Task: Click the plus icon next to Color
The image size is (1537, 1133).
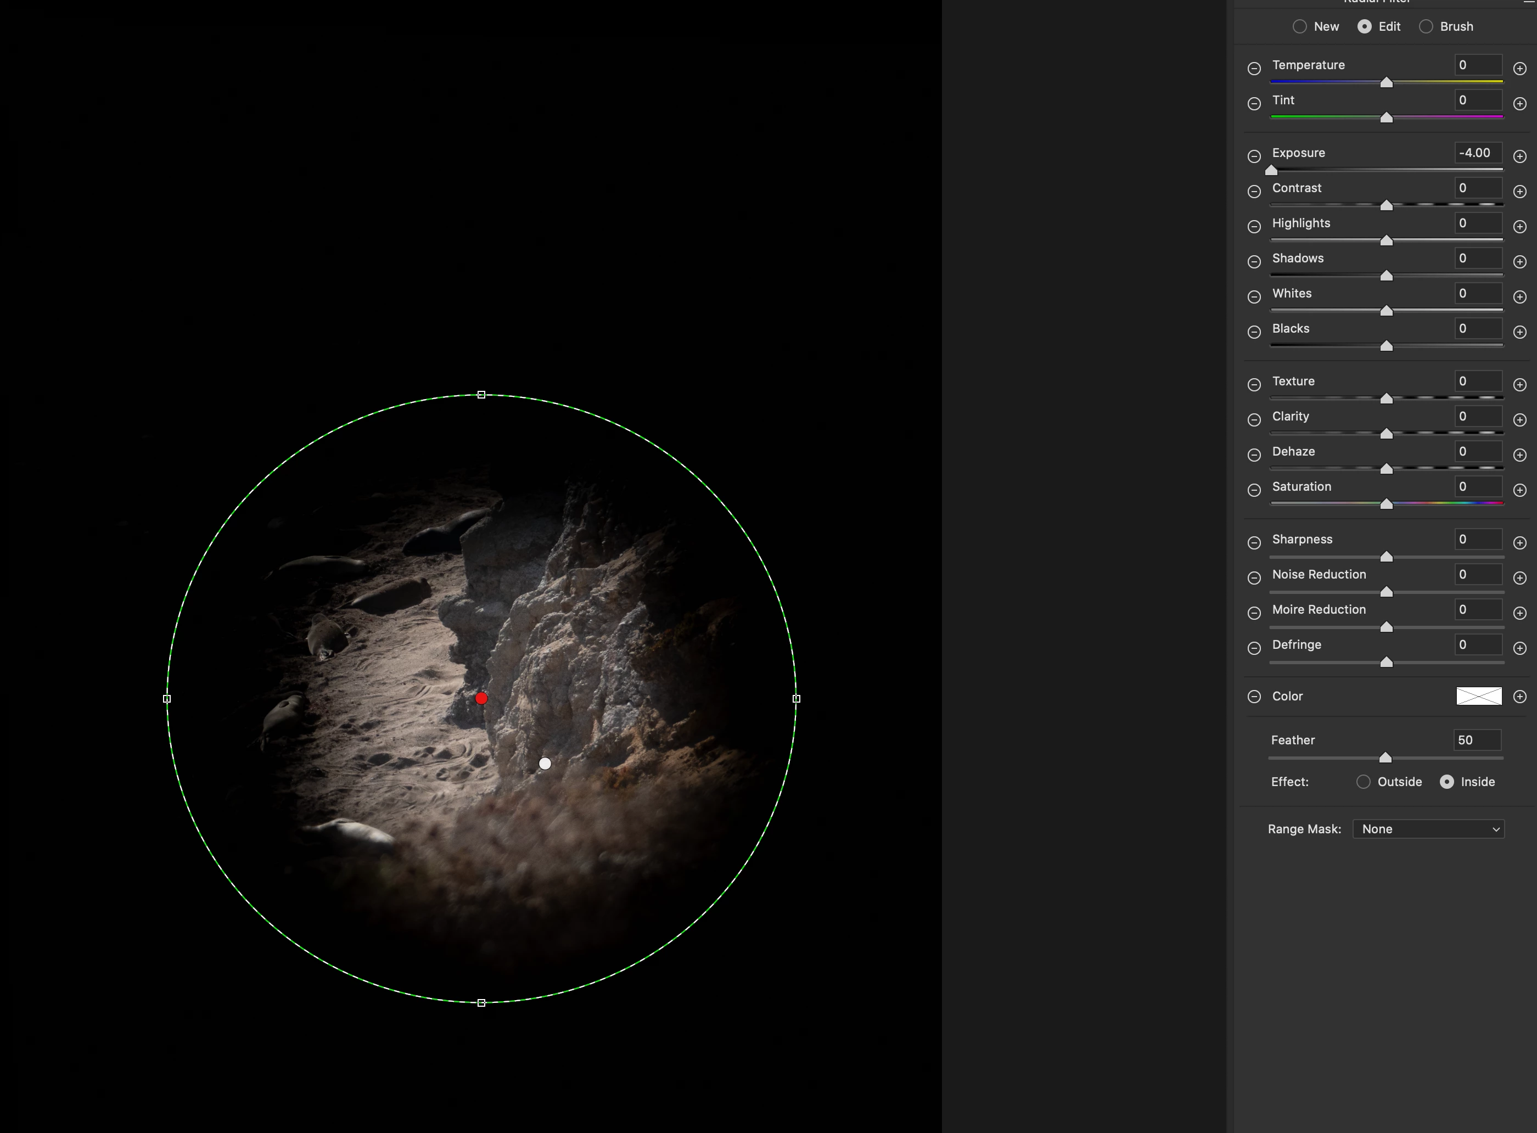Action: 1520,697
